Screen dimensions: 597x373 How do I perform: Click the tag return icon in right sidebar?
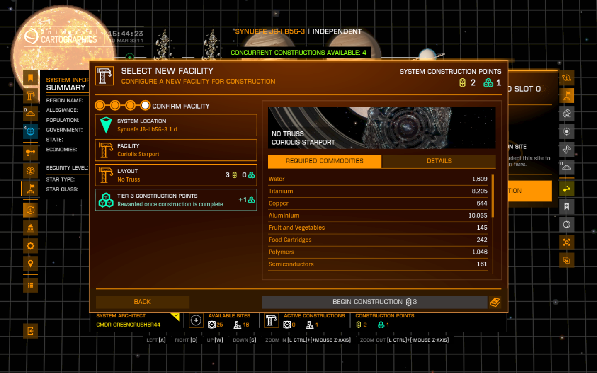(567, 114)
